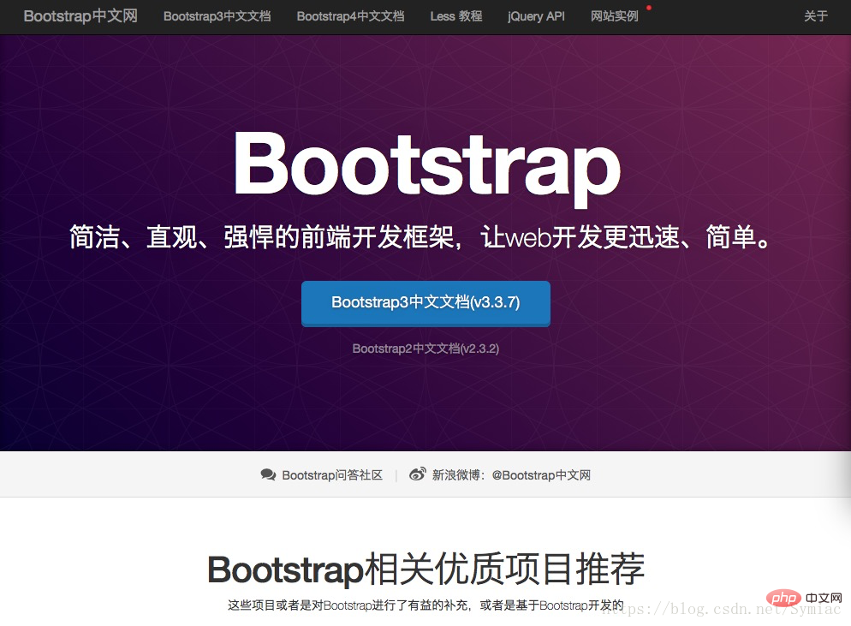Click the 中文网 text beside php logo
Screen dimensions: 851x626
click(x=825, y=597)
